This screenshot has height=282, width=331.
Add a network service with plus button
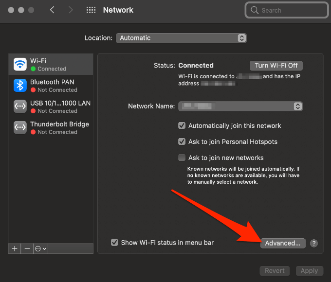tap(15, 248)
